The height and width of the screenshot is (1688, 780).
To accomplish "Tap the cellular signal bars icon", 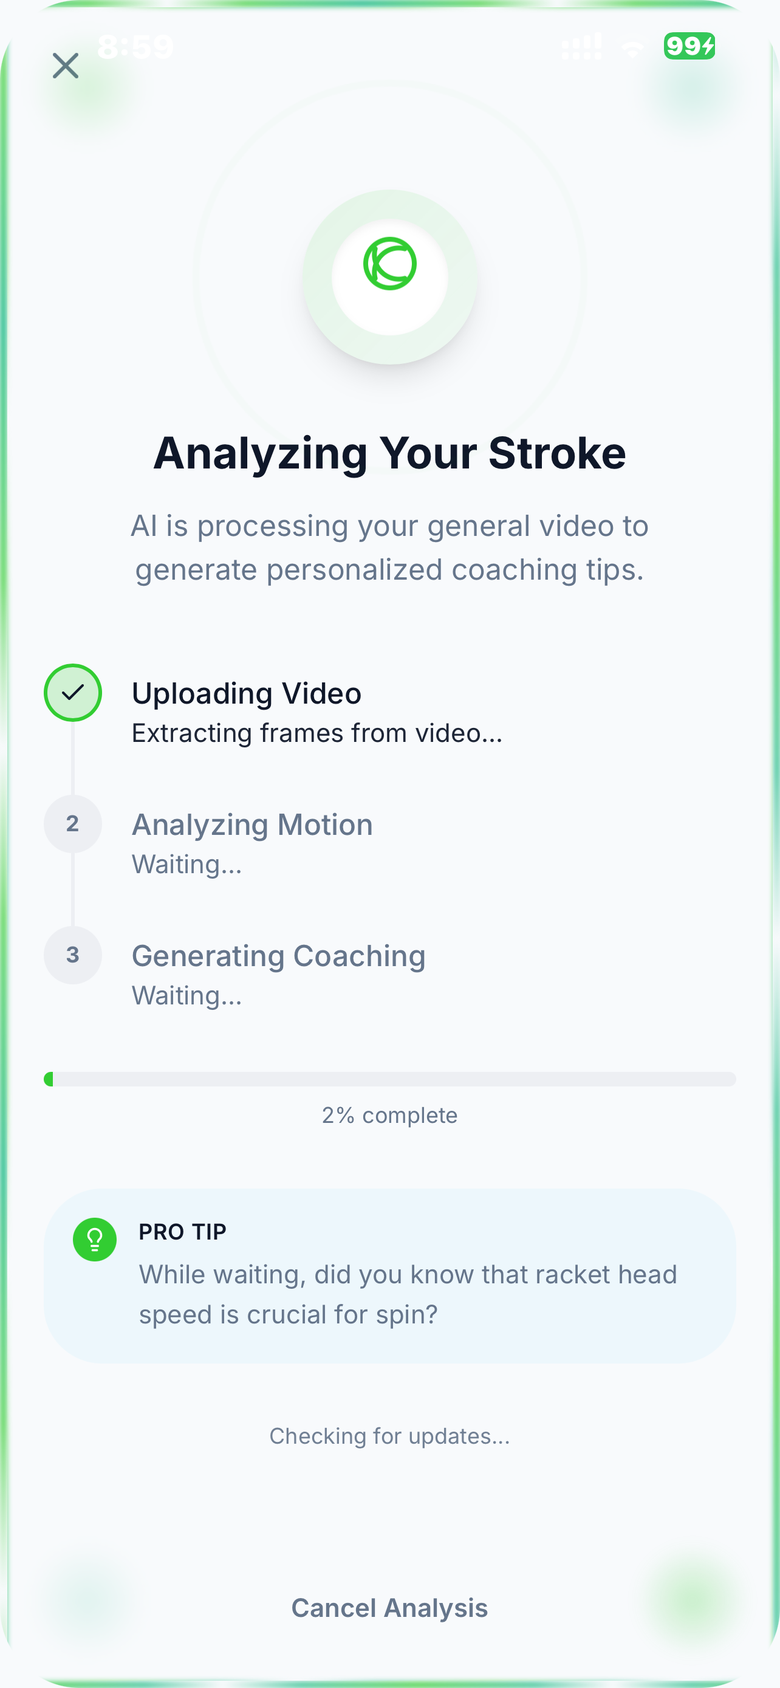I will click(x=581, y=47).
